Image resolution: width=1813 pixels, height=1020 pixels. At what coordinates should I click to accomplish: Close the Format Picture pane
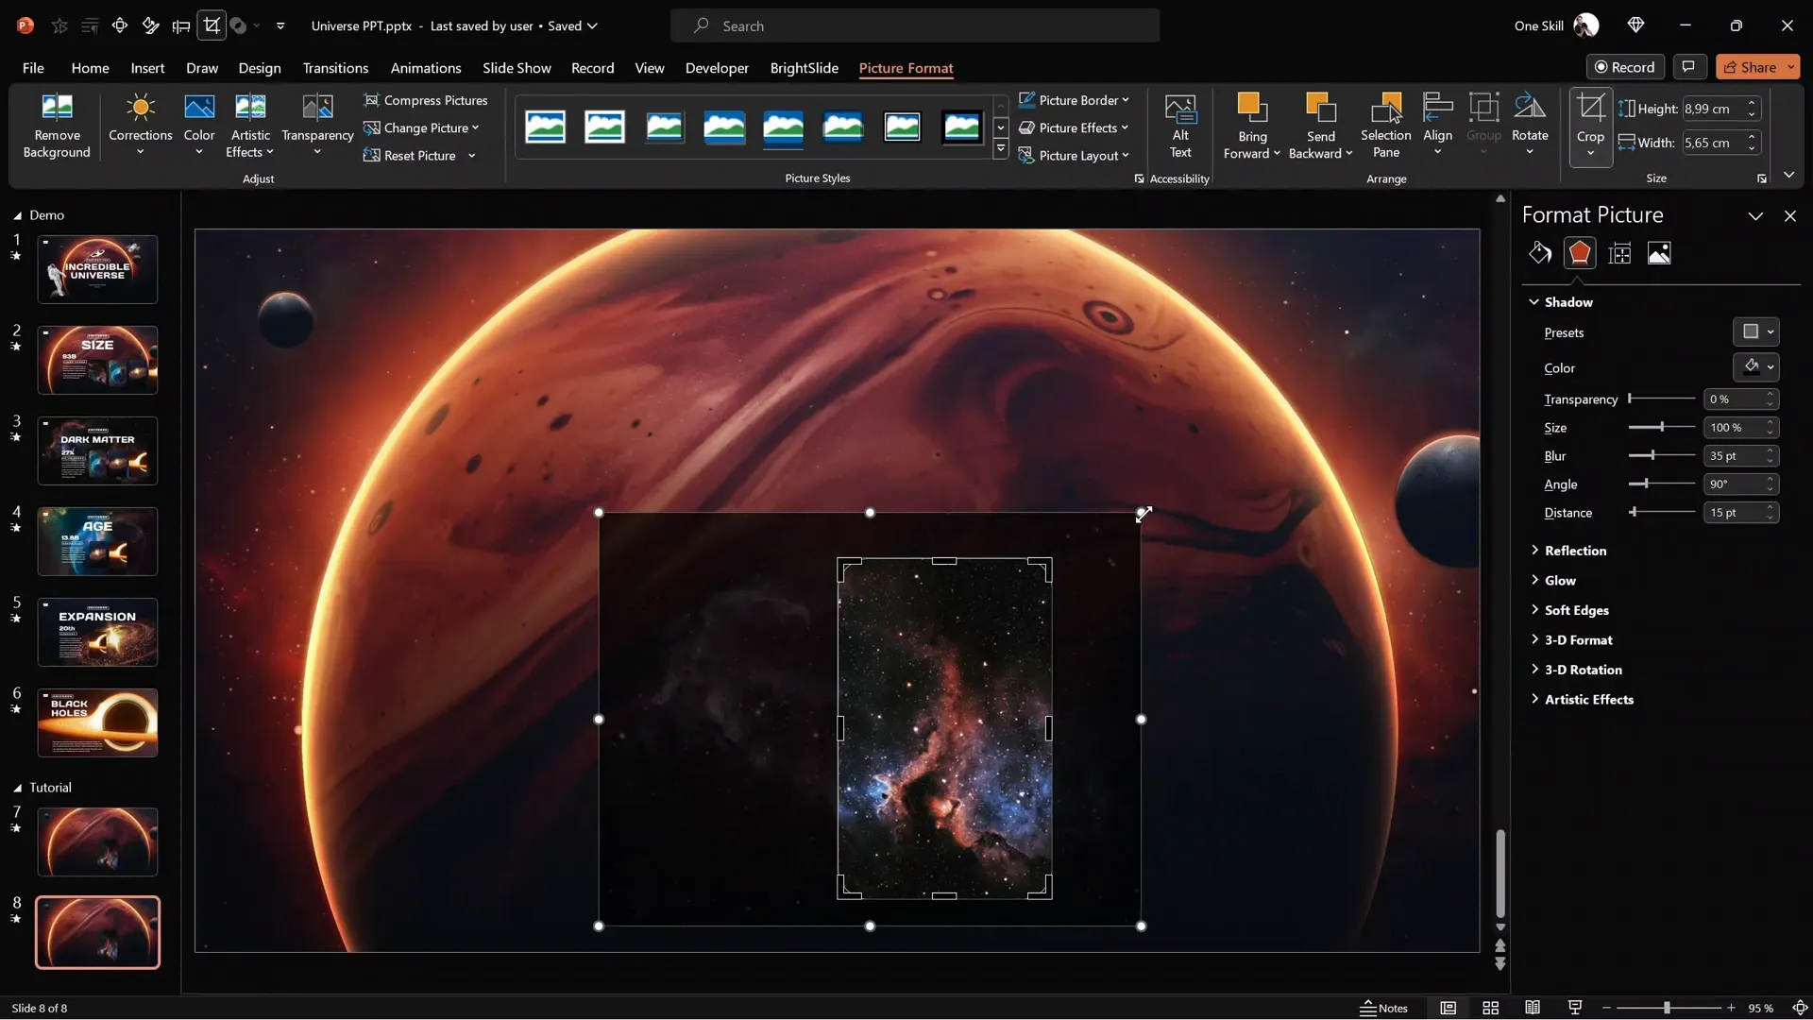(1789, 216)
